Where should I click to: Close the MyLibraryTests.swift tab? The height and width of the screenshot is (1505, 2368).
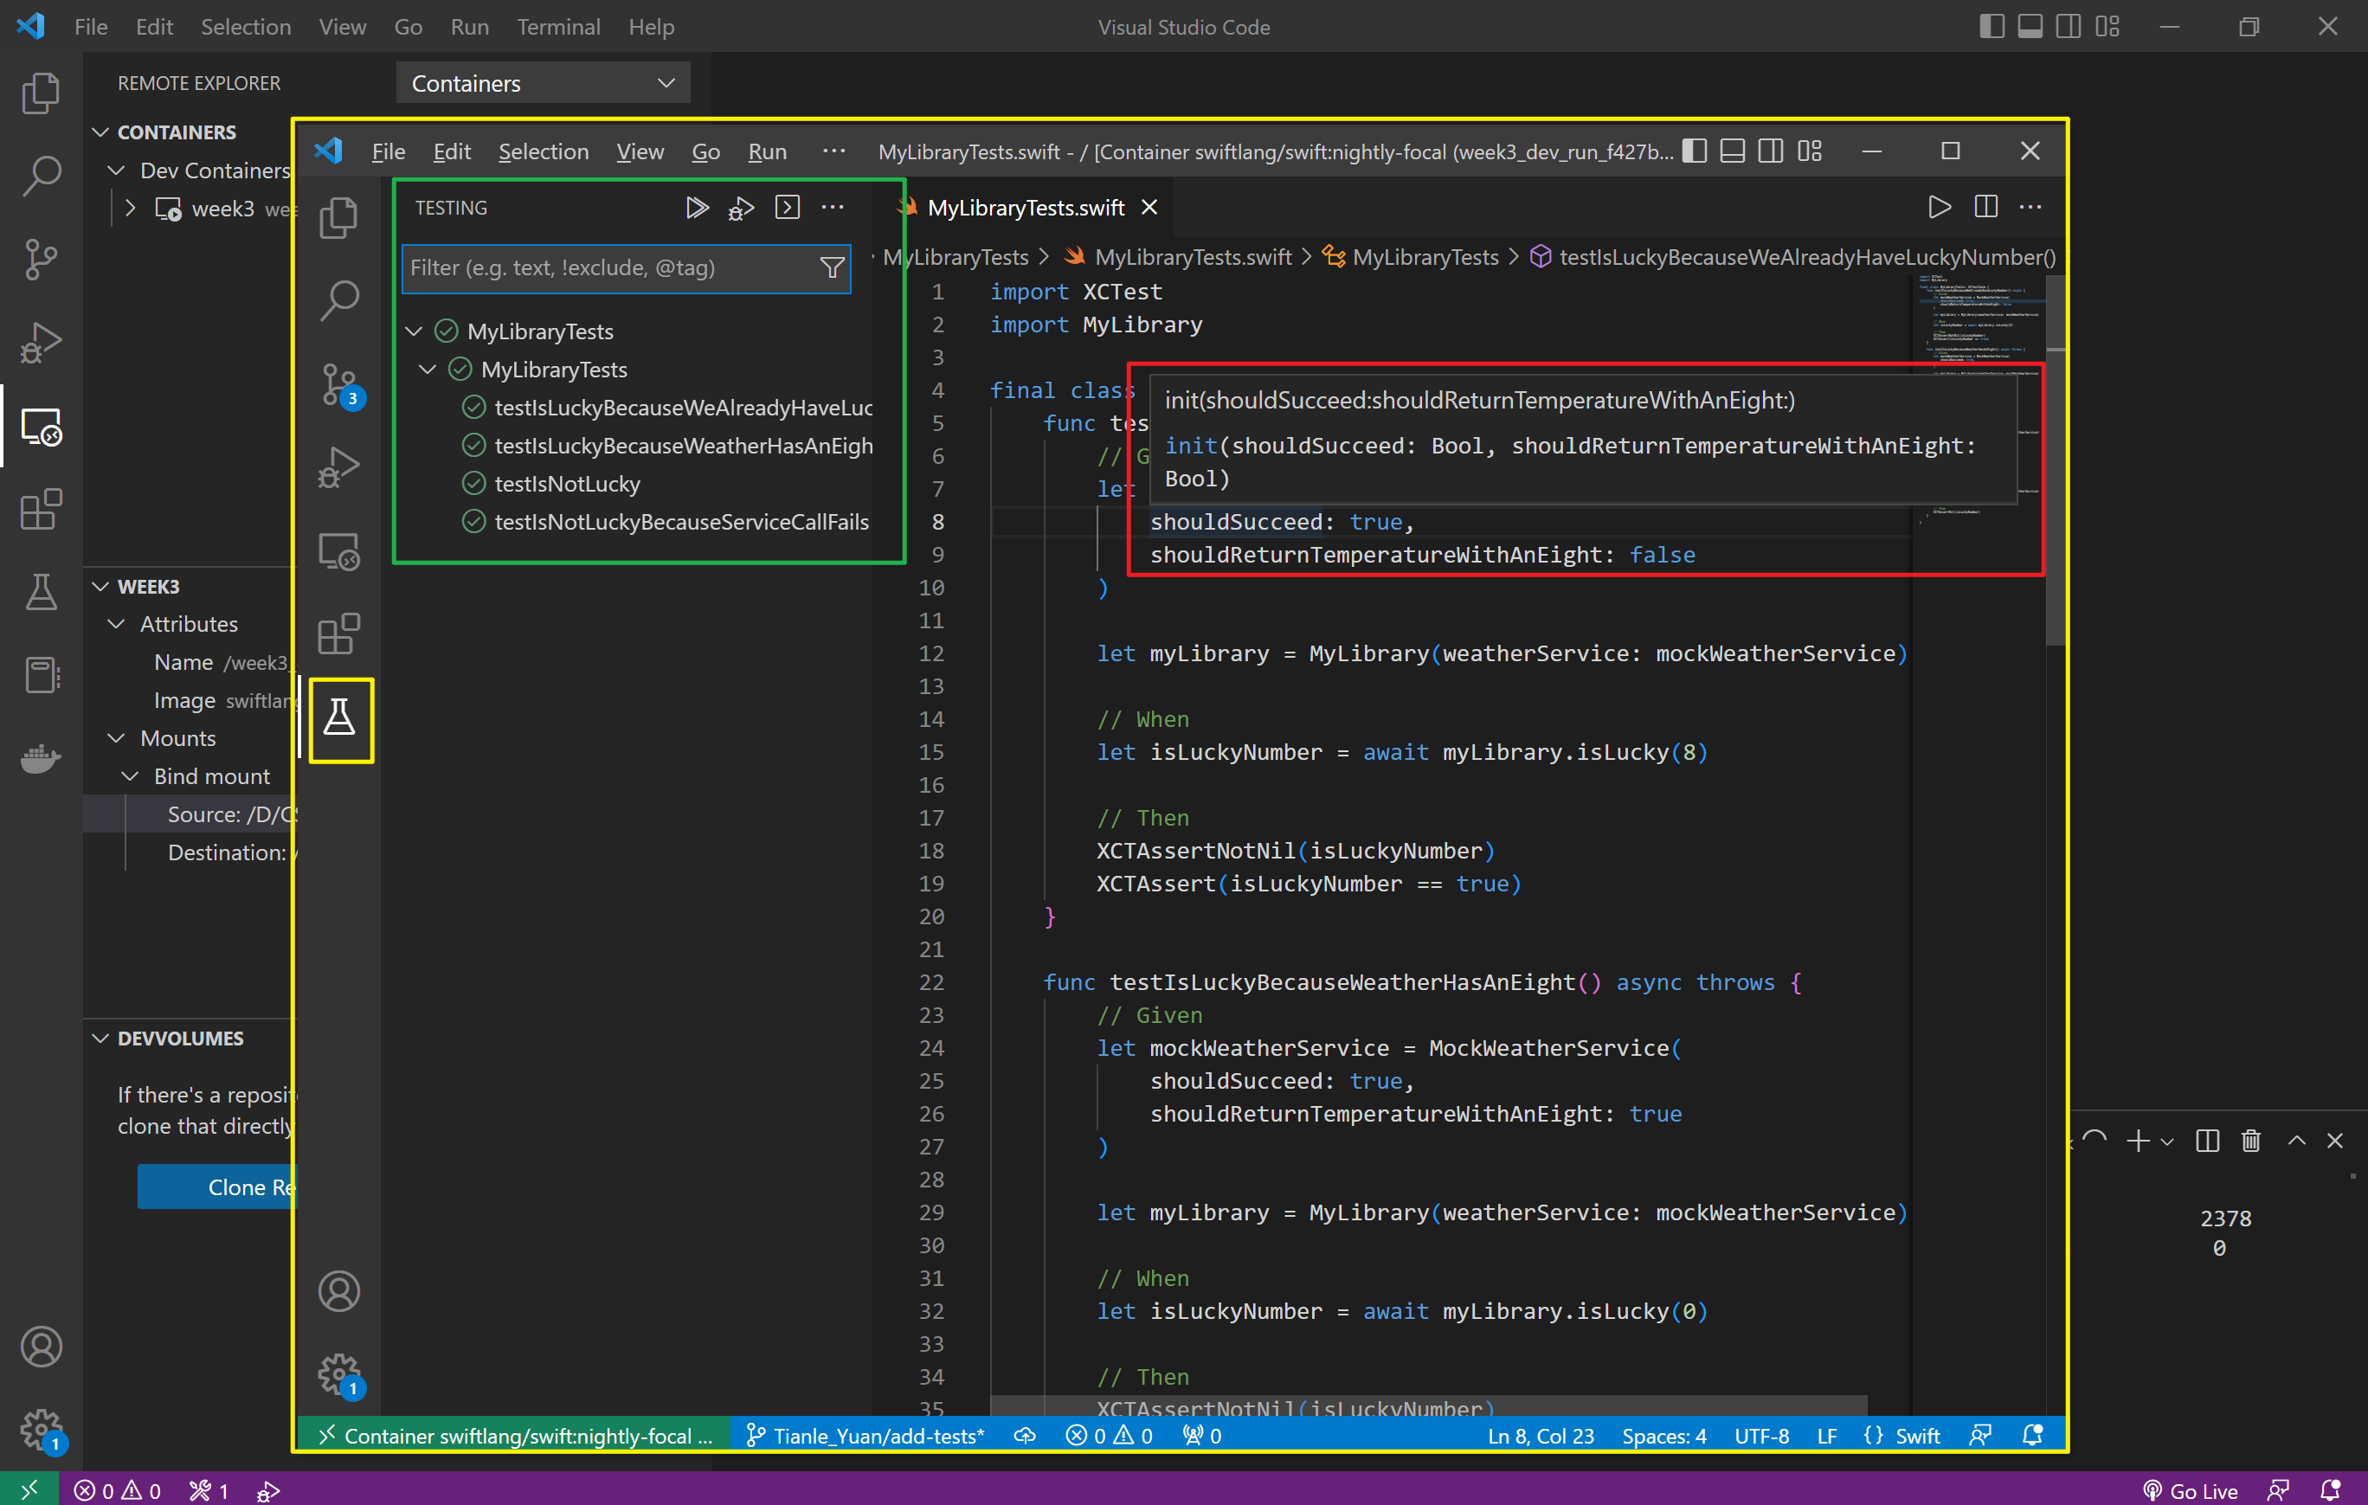[1149, 208]
